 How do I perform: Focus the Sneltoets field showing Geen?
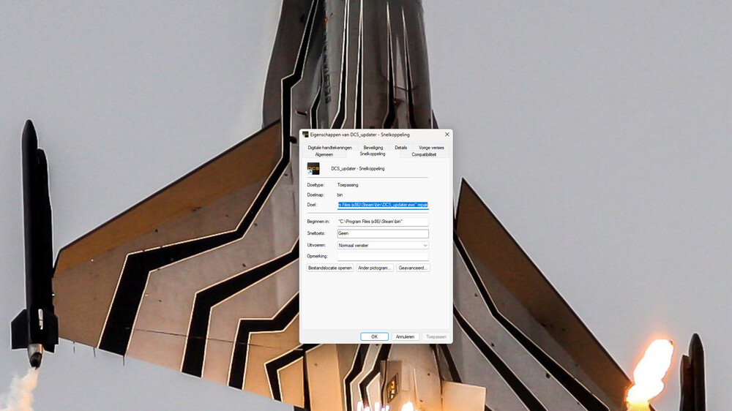383,233
